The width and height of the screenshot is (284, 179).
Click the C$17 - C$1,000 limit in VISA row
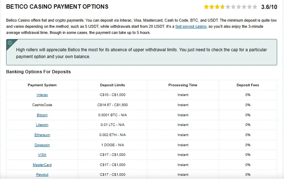(113, 155)
